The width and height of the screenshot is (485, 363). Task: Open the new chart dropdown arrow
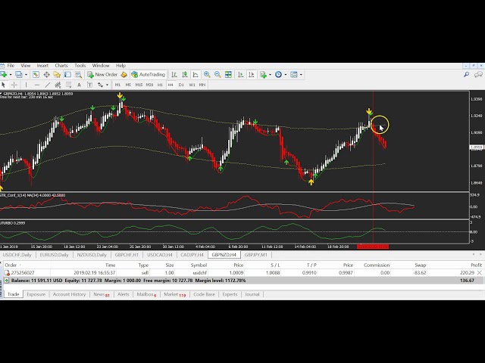click(11, 75)
